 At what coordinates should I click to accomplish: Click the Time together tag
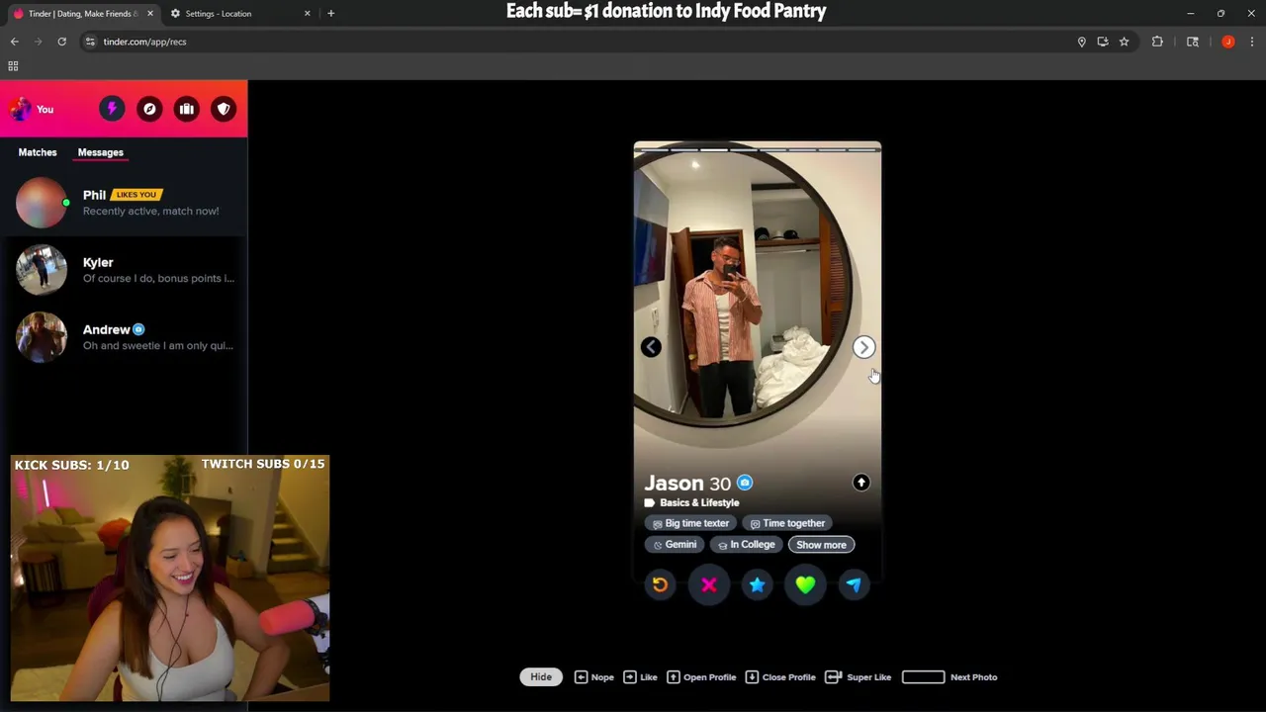pos(787,523)
